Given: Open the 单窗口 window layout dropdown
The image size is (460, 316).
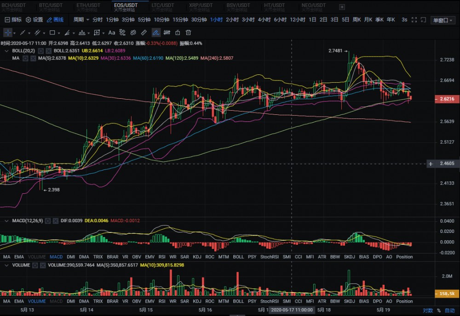Looking at the screenshot, I should (x=442, y=20).
